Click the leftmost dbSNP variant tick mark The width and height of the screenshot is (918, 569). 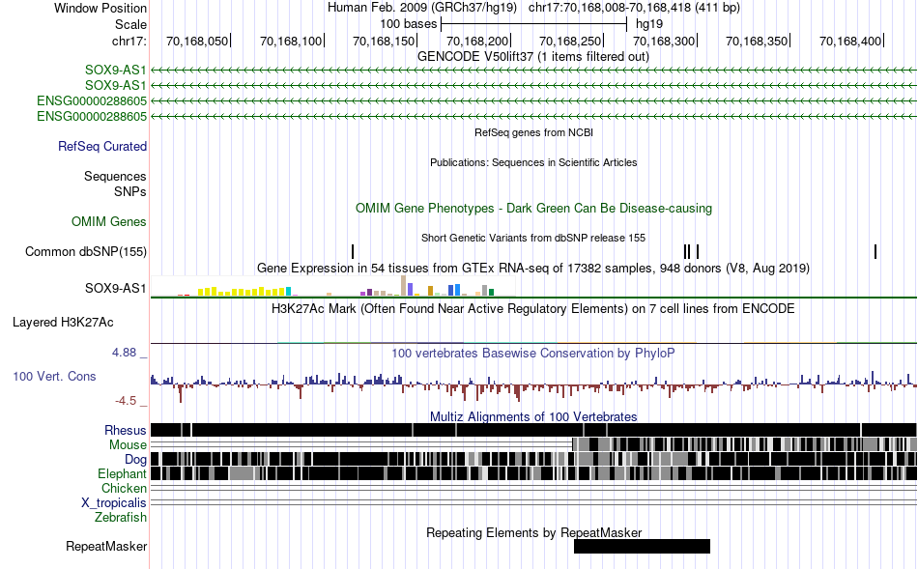pyautogui.click(x=353, y=252)
